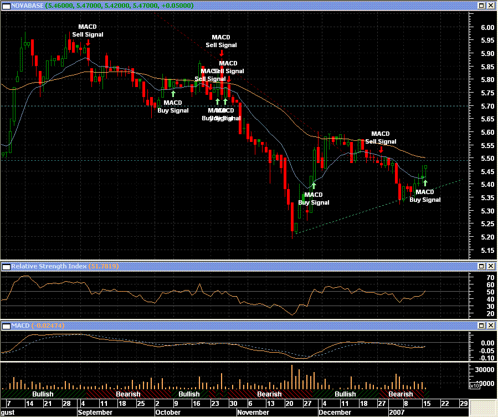Click the MACD Sell Signal arrow in early September
Image resolution: width=498 pixels, height=417 pixels.
click(x=89, y=42)
